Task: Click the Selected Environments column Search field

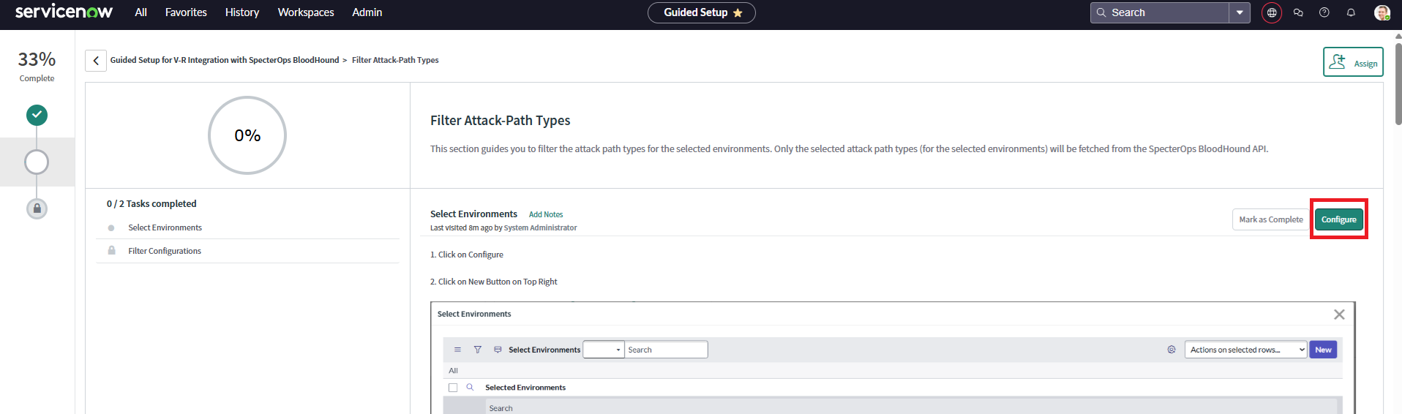Action: click(x=911, y=407)
